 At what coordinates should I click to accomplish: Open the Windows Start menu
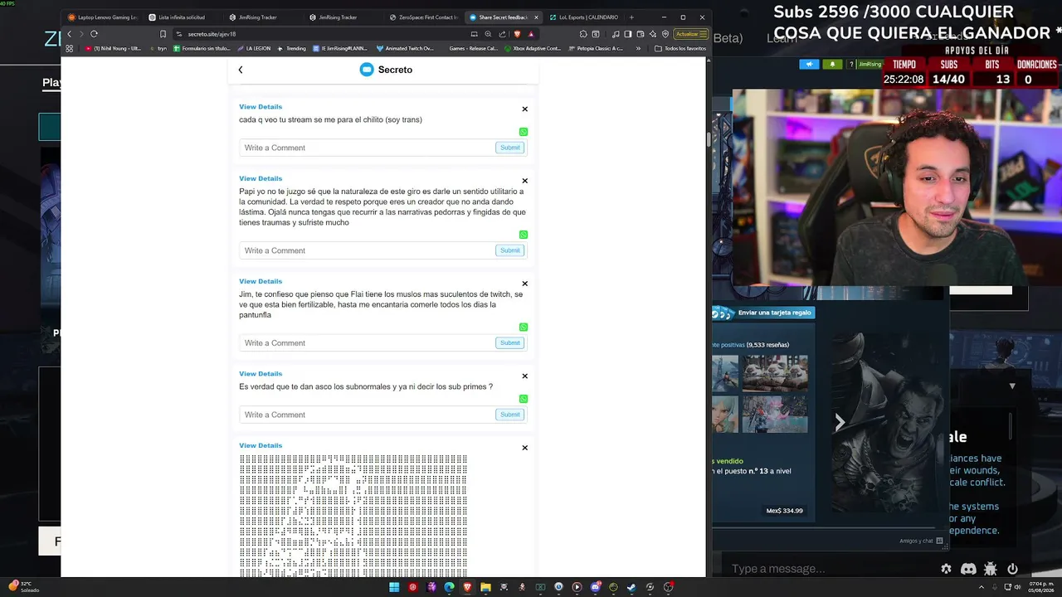pyautogui.click(x=394, y=587)
